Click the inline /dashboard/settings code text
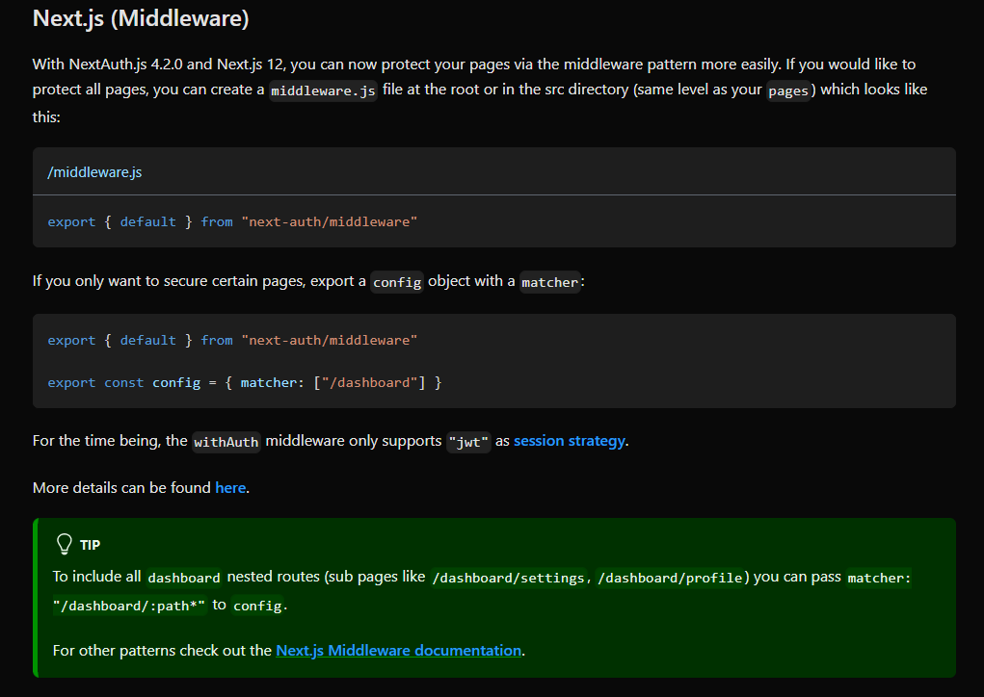This screenshot has width=984, height=697. (x=508, y=578)
